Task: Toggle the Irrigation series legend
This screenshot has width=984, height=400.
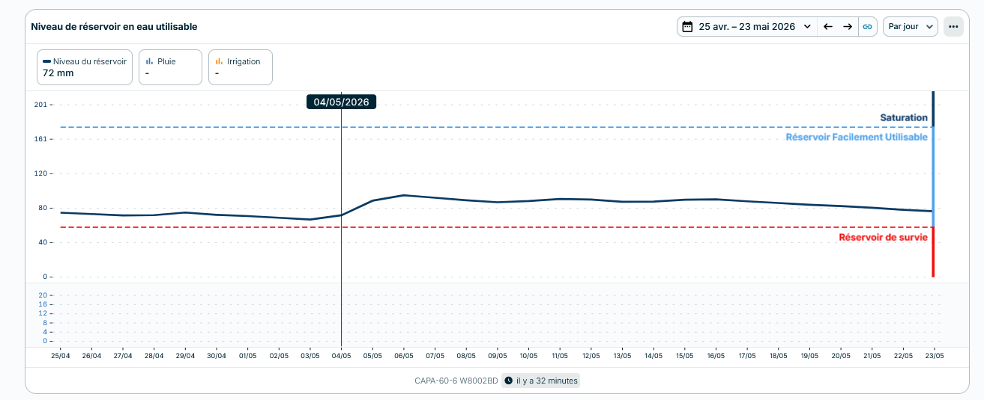Action: coord(240,67)
